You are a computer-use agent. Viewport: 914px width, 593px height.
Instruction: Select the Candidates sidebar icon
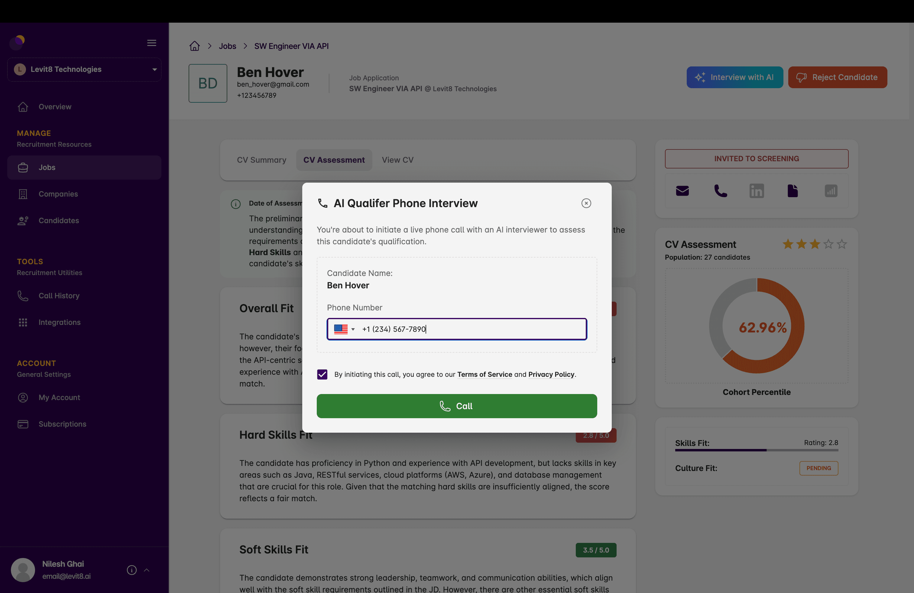pyautogui.click(x=23, y=220)
